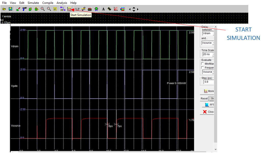
Task: Open the process steps factory icon
Action: tap(90, 9)
